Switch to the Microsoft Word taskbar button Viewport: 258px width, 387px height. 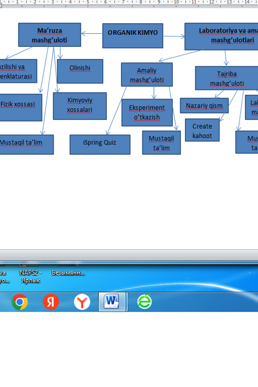click(x=112, y=301)
